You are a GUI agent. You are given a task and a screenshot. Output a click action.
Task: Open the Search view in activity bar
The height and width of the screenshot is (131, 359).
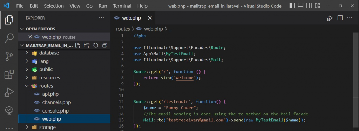(x=9, y=38)
